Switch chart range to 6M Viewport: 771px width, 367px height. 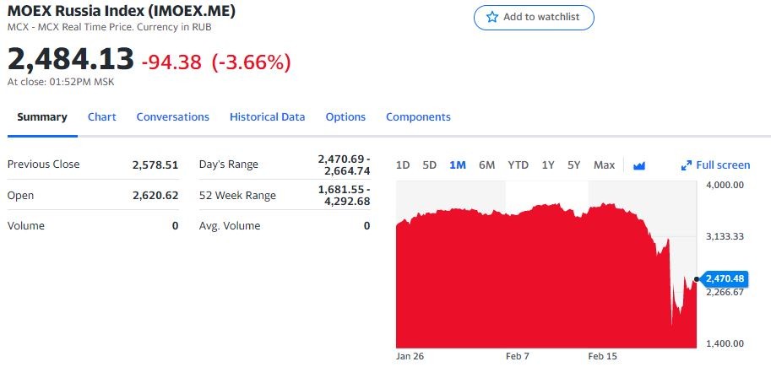[x=486, y=165]
